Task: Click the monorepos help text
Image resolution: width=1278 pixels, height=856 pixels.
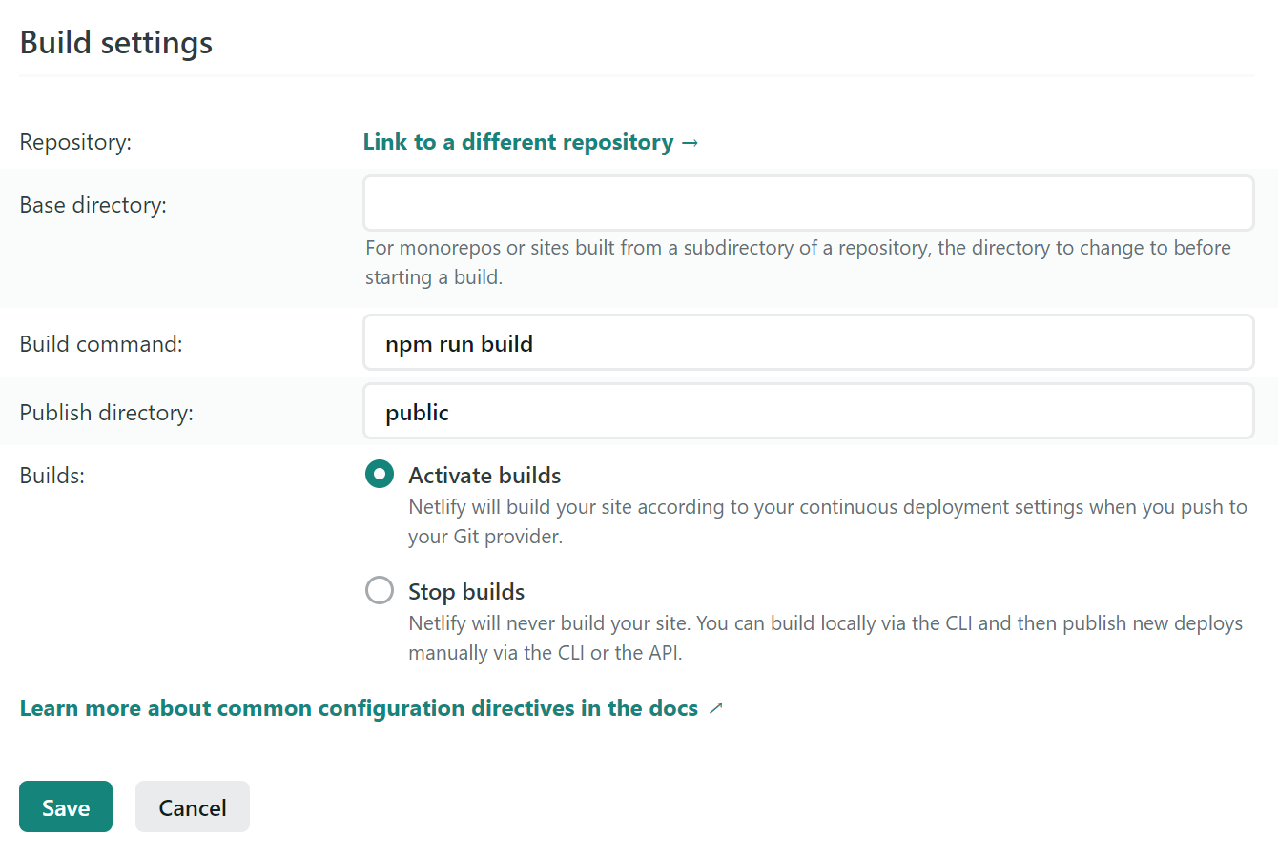Action: 798,262
